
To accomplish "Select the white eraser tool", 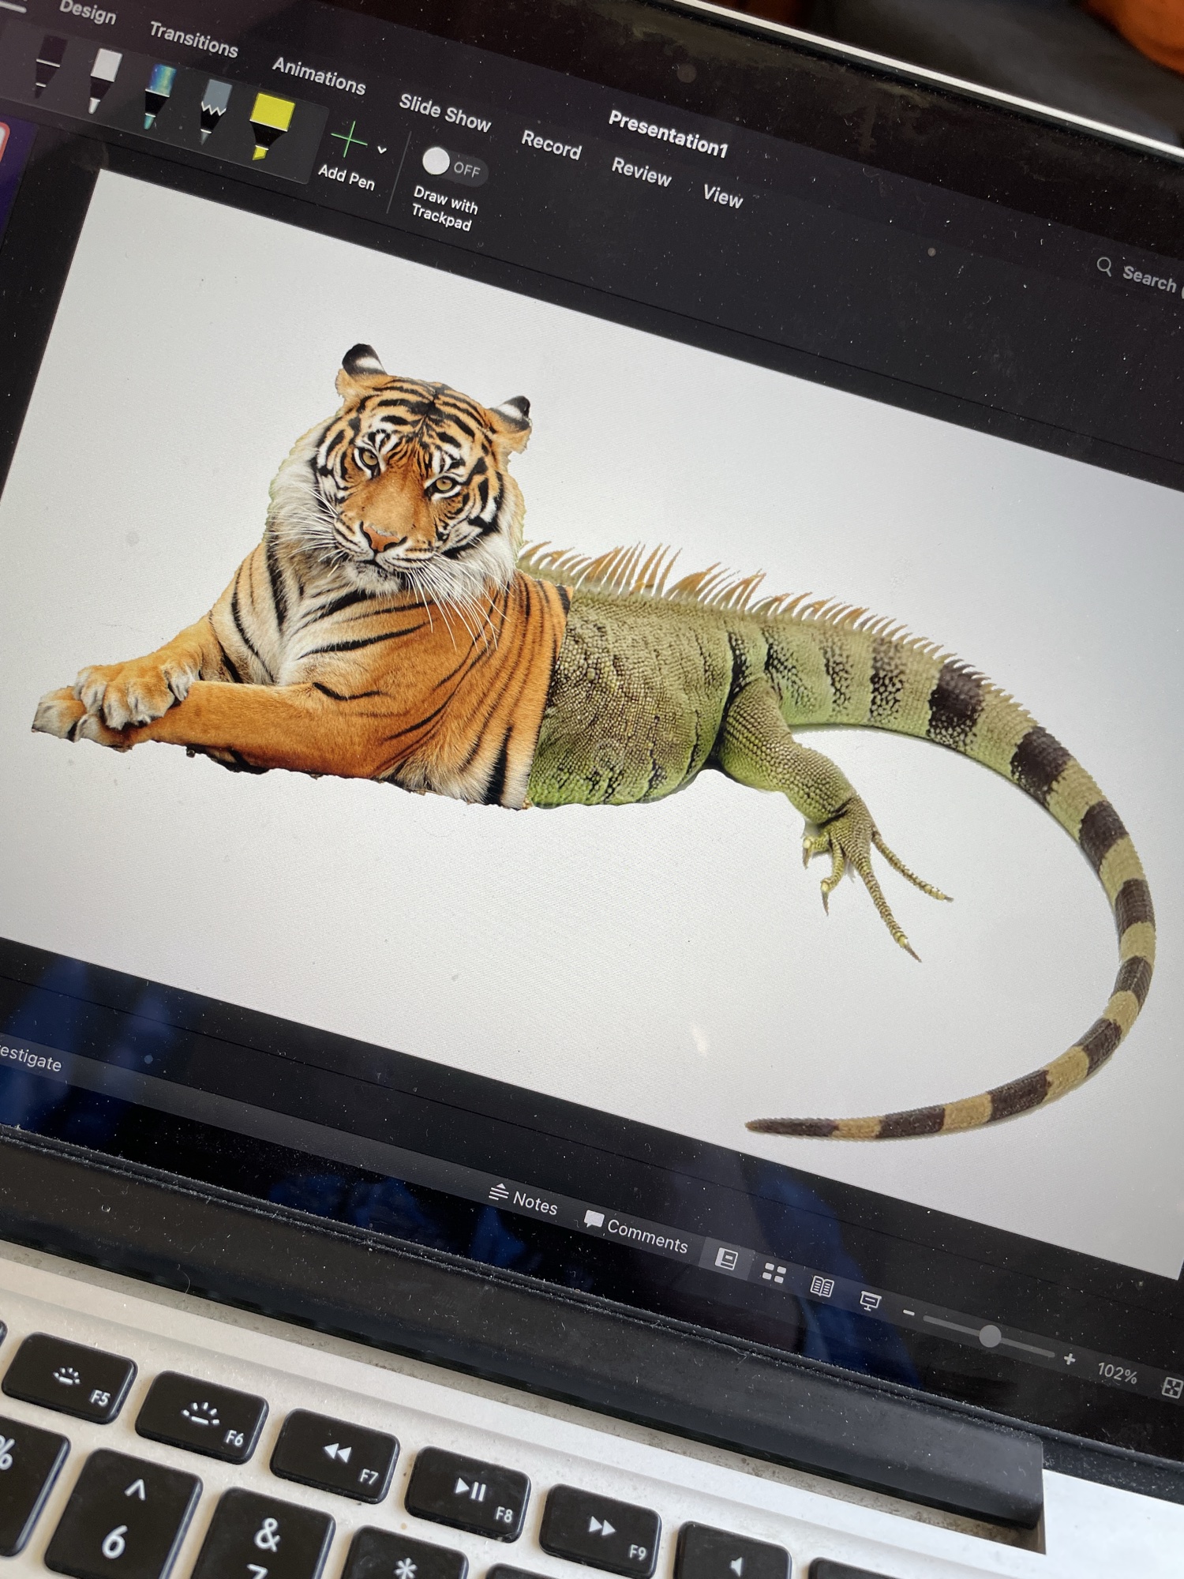I will tap(103, 77).
